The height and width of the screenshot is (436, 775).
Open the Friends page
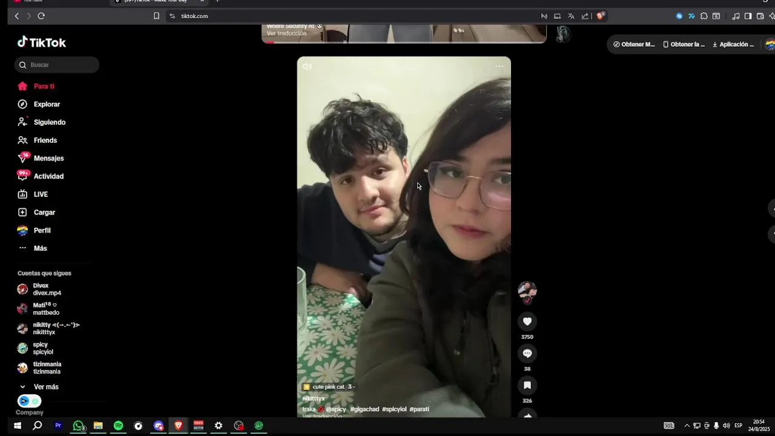tap(37, 140)
